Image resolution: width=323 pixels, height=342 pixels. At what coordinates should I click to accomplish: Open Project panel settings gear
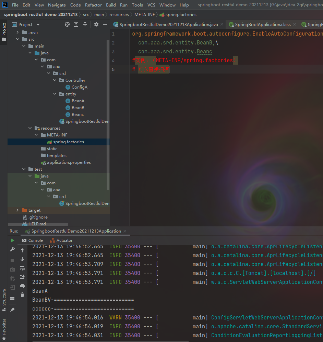pyautogui.click(x=96, y=24)
